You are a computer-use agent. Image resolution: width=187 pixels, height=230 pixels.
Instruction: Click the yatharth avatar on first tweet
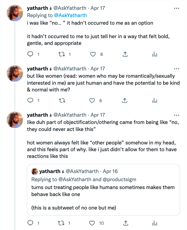click(15, 13)
